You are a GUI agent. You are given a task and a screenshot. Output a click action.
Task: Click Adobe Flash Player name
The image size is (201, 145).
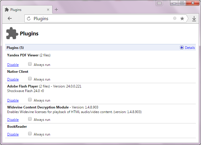point(23,86)
